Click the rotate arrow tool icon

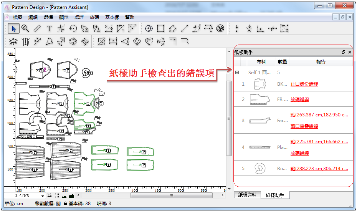pos(73,28)
